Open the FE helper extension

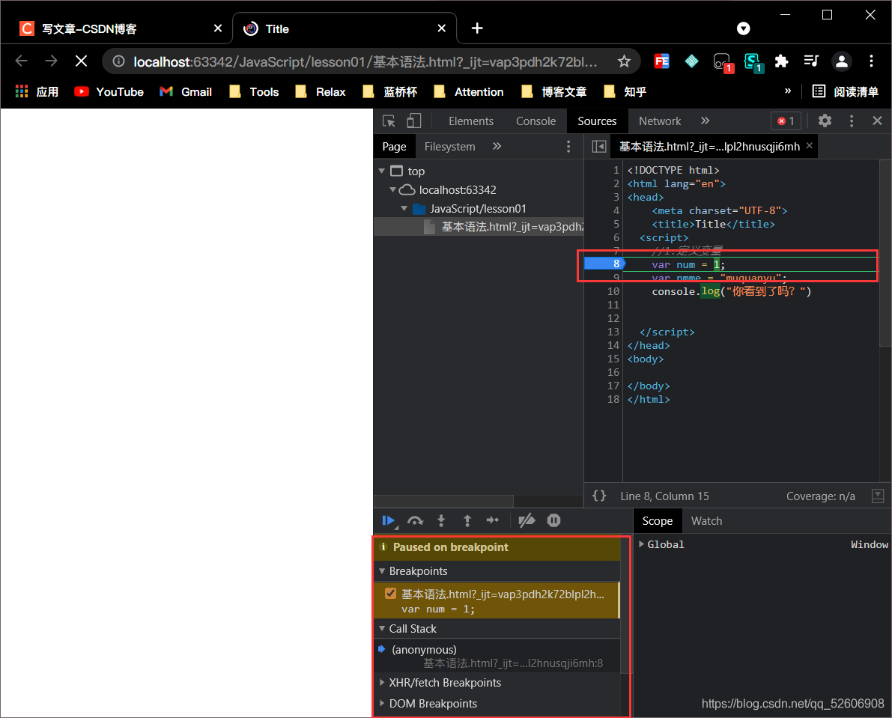pyautogui.click(x=661, y=61)
